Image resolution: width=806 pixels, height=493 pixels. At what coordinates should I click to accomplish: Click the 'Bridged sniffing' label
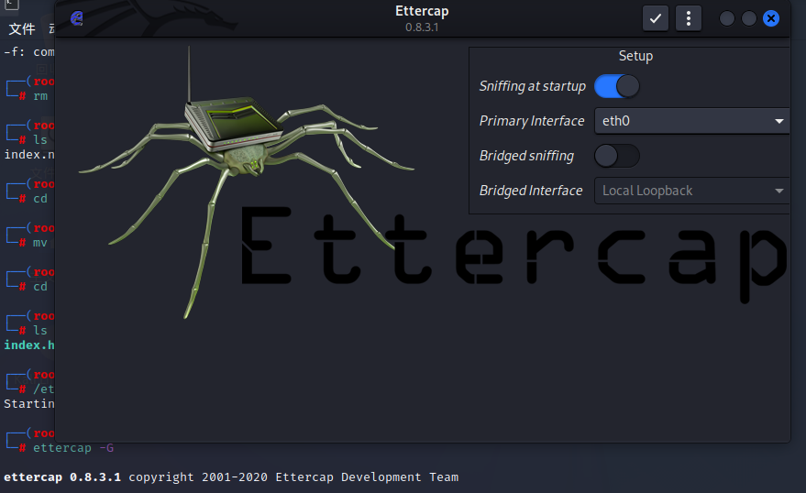(527, 156)
